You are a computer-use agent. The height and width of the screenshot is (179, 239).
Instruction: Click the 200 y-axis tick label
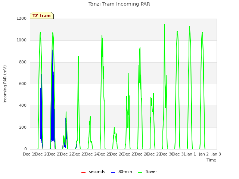23,127
